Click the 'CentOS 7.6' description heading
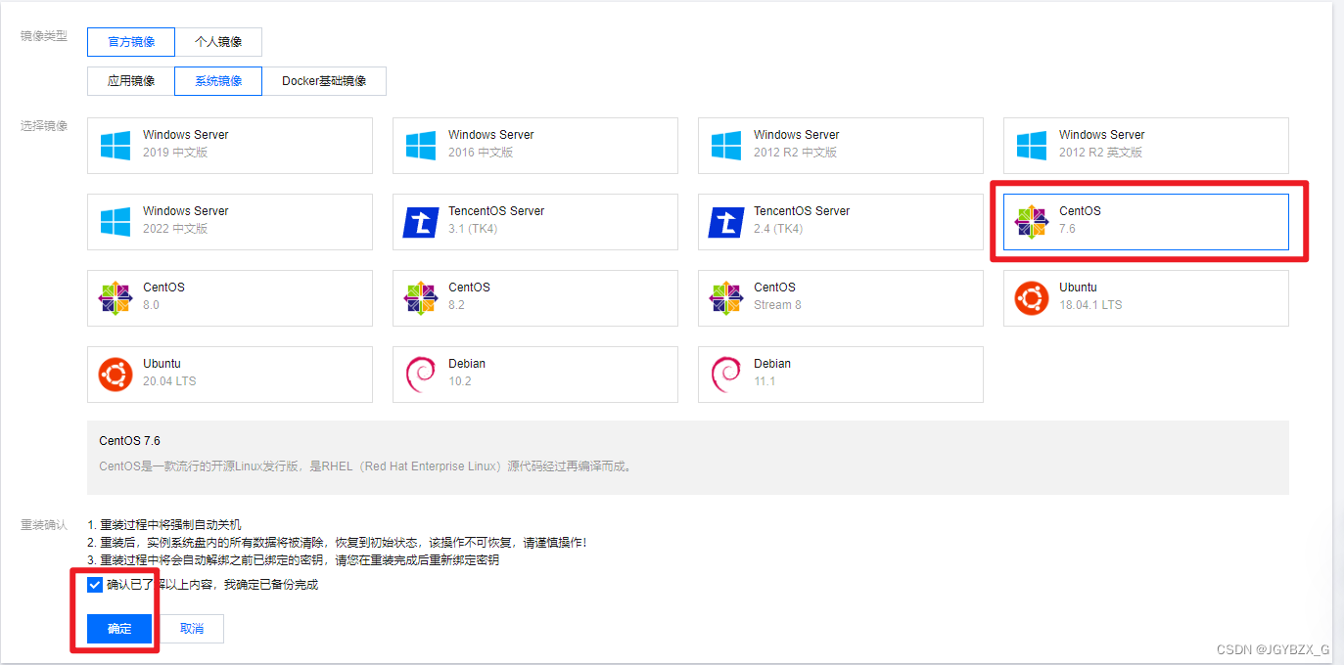This screenshot has height=665, width=1344. tap(129, 441)
